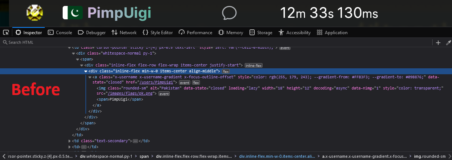Select img.rounded-sm breadcrumb
This screenshot has height=160, width=452.
(x=430, y=156)
